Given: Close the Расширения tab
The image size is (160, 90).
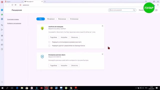Looking at the screenshot, I should [x=42, y=1].
